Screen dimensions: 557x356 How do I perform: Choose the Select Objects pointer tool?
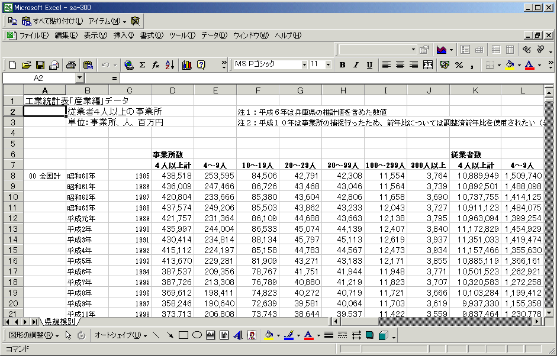tap(68, 335)
